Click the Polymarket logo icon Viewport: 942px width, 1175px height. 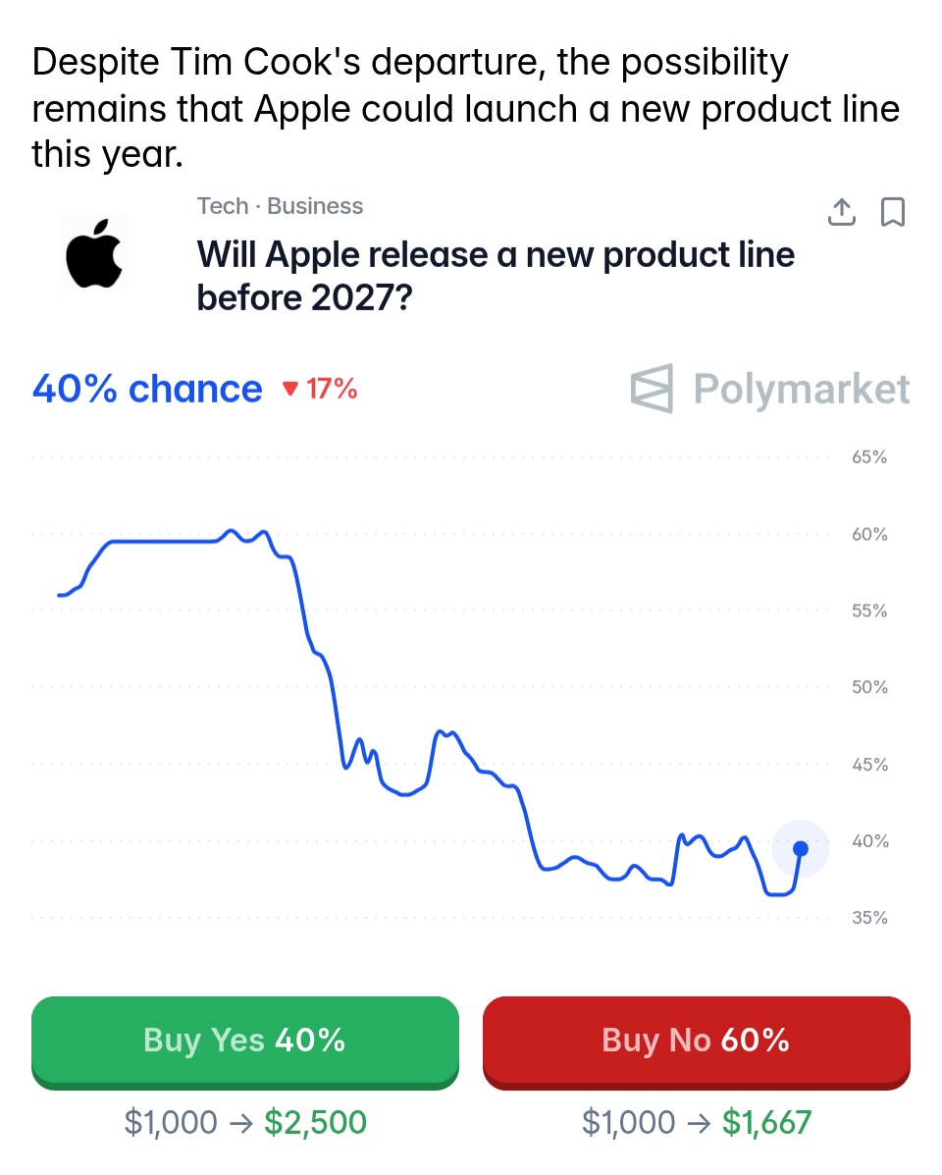tap(653, 389)
